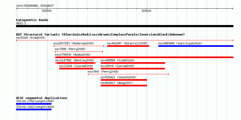Select the nsv7900 (Perry2008) label
Screen dimensions: 241x120
point(103,72)
